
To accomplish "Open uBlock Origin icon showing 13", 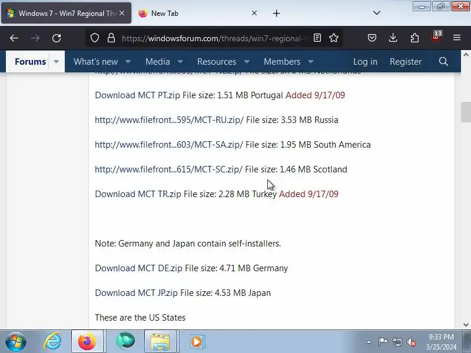I will click(x=436, y=37).
